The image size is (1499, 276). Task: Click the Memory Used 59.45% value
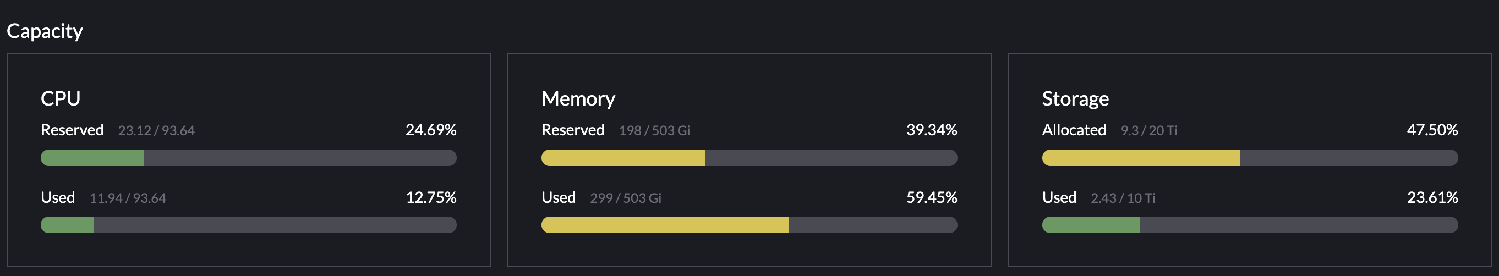[x=931, y=197]
